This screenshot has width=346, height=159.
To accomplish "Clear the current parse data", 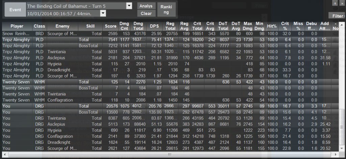I will pyautogui.click(x=146, y=13).
